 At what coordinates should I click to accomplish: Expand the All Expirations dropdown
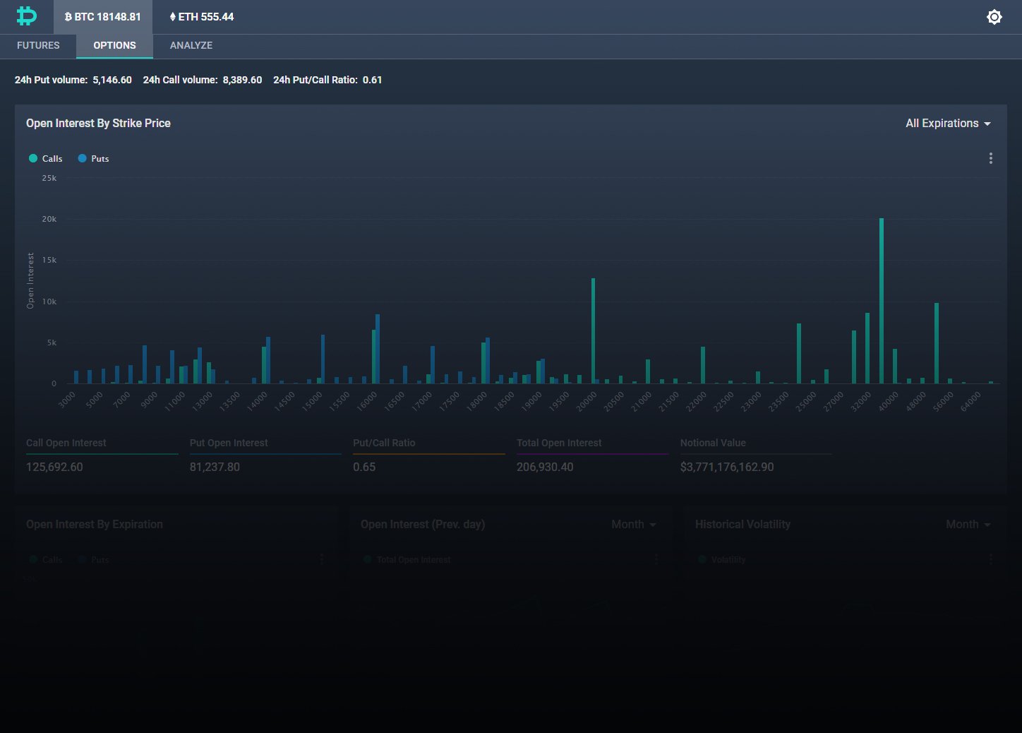pyautogui.click(x=948, y=124)
